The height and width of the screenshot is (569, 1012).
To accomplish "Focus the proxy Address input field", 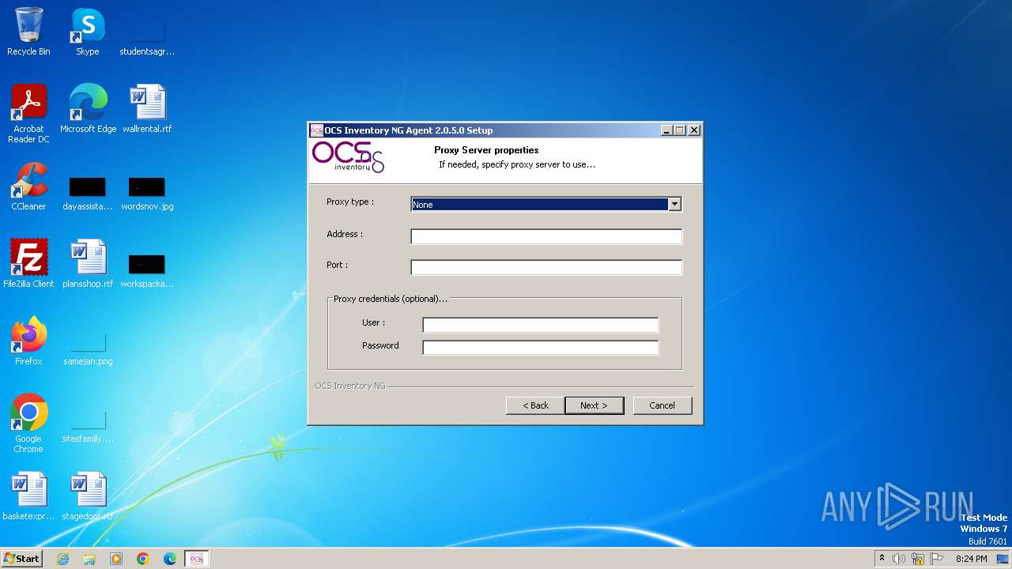I will click(x=546, y=236).
